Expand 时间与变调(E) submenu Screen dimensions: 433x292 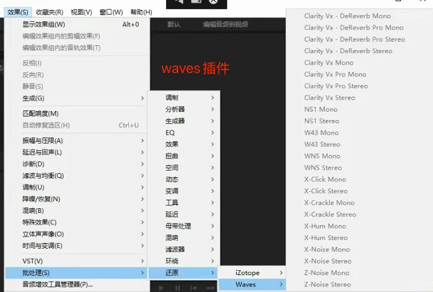(77, 246)
